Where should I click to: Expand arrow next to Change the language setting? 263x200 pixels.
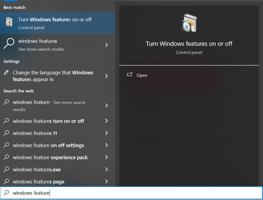tap(107, 76)
